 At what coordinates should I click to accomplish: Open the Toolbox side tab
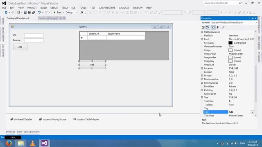(3, 20)
